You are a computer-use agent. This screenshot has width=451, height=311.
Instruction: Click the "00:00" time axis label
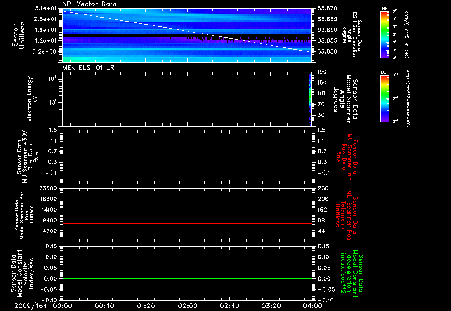tap(63, 306)
